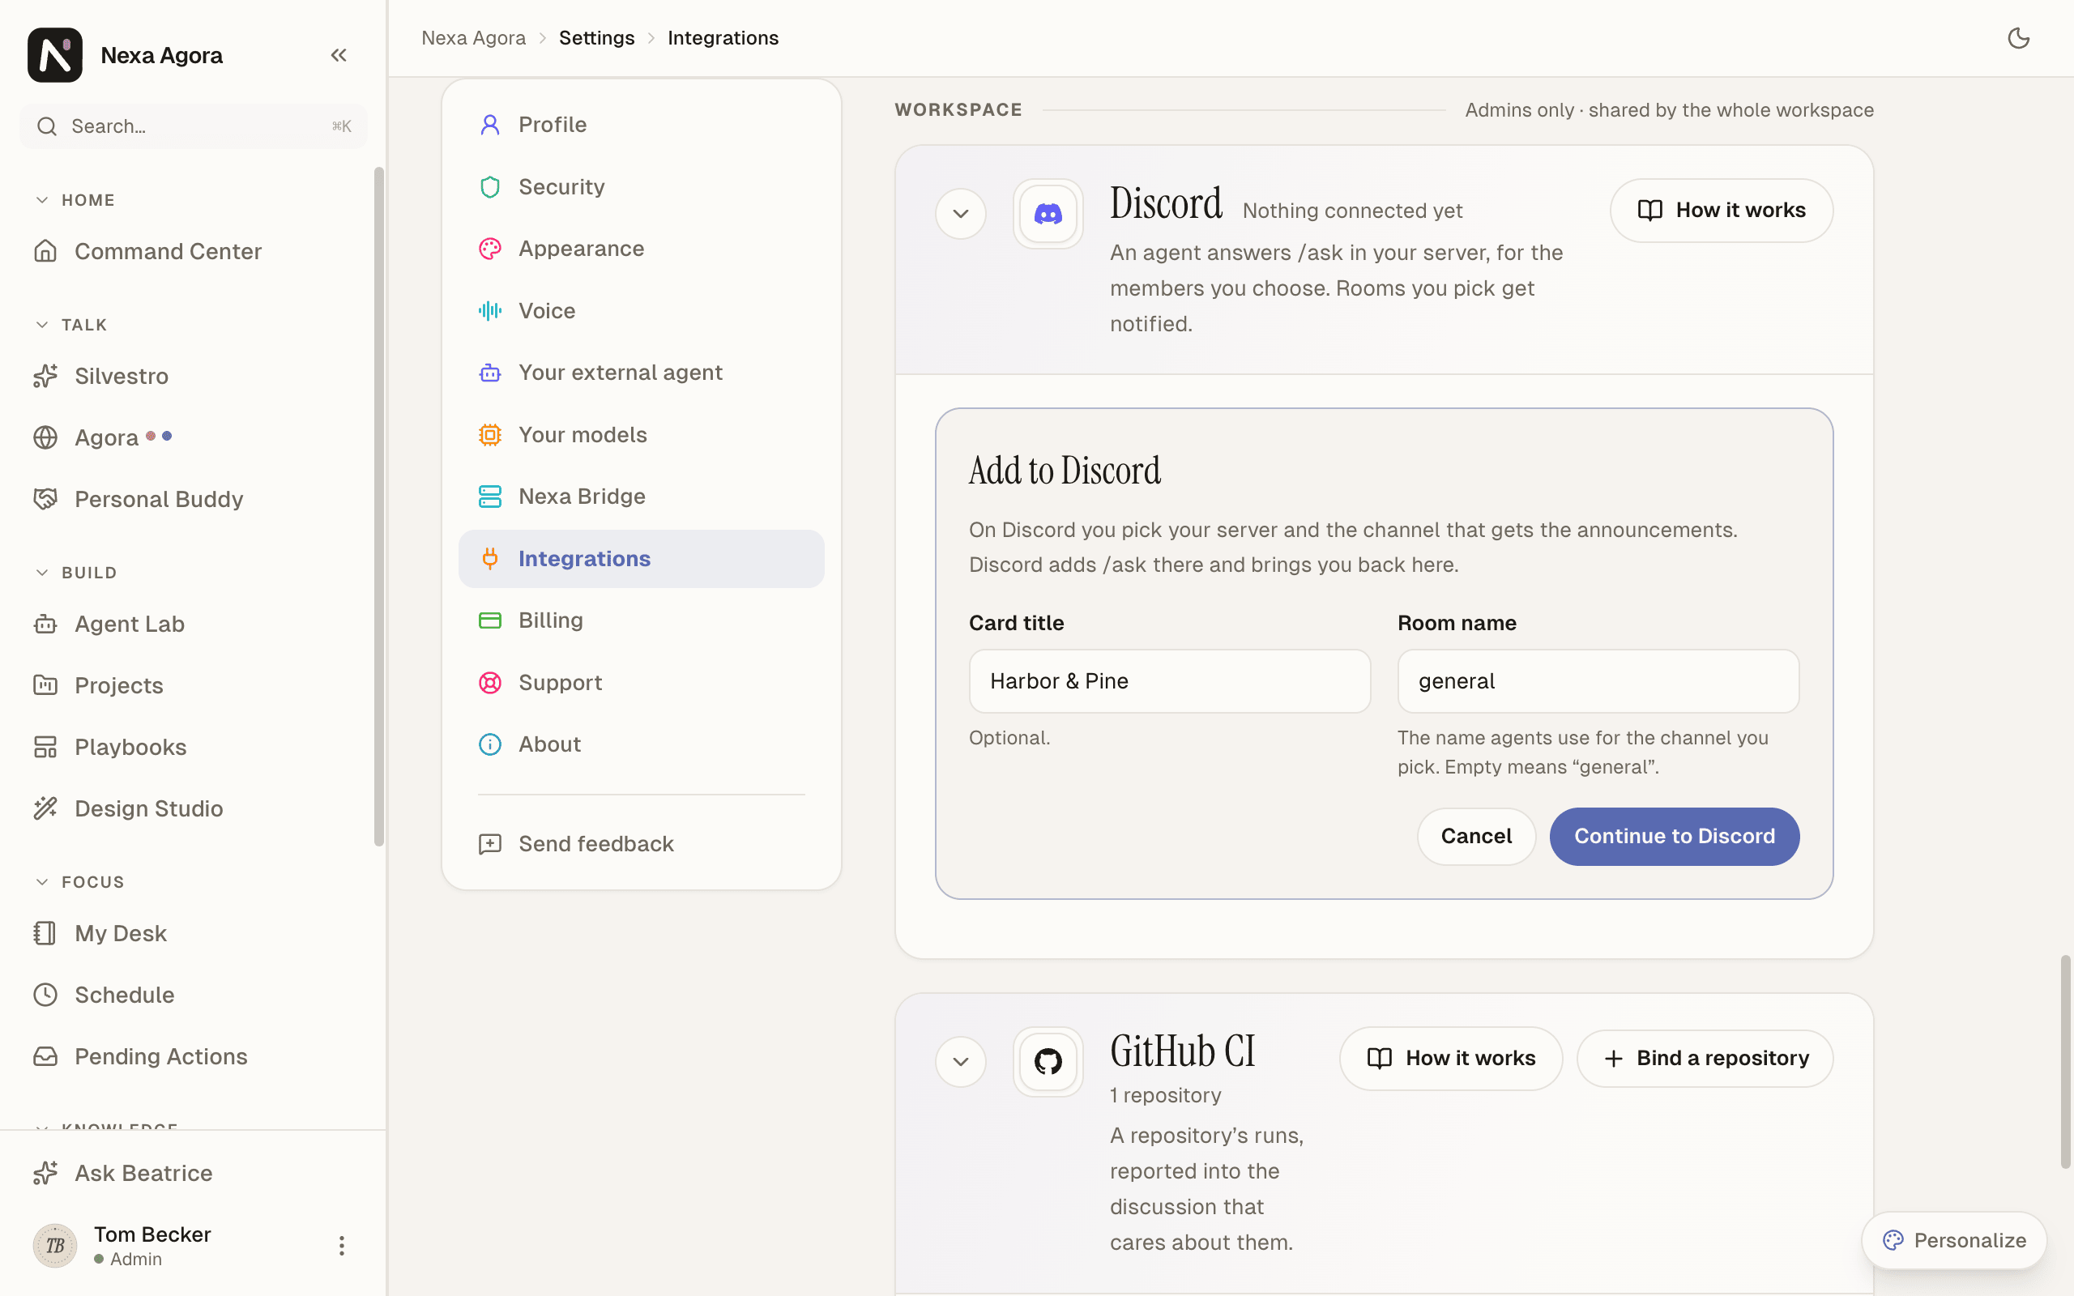Click the Card title input field

(x=1169, y=680)
